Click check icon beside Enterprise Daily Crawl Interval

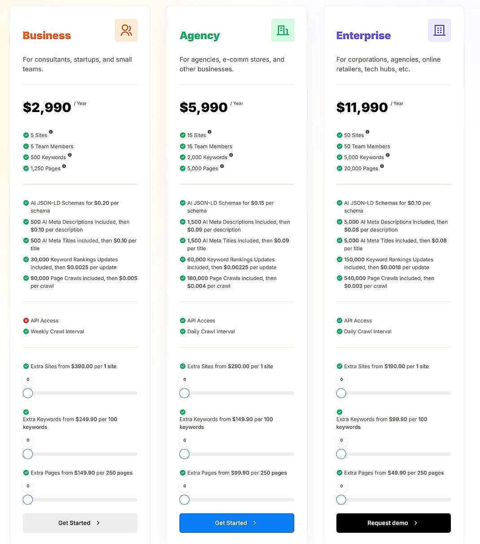point(339,332)
